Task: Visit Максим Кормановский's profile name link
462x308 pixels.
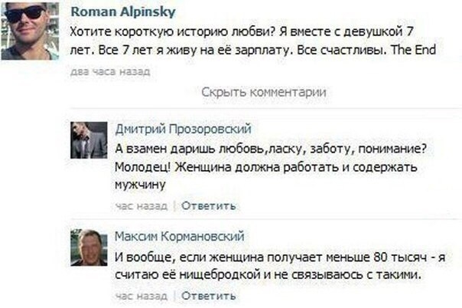Action: pos(180,235)
